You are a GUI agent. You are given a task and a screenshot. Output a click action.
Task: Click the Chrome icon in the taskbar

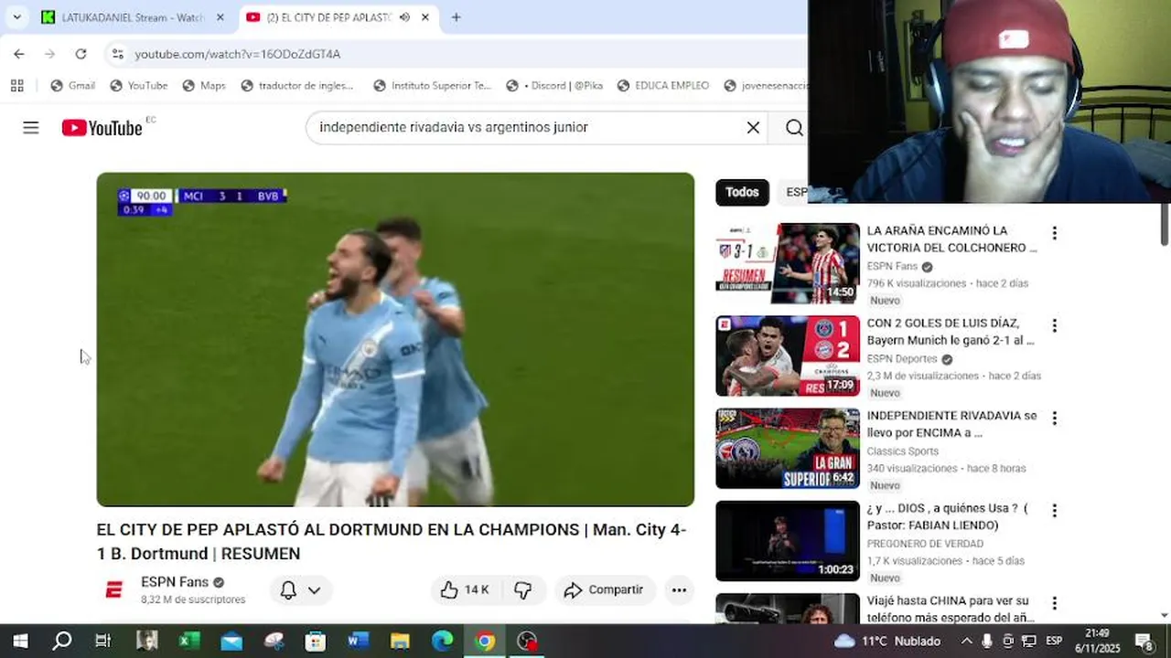[485, 641]
